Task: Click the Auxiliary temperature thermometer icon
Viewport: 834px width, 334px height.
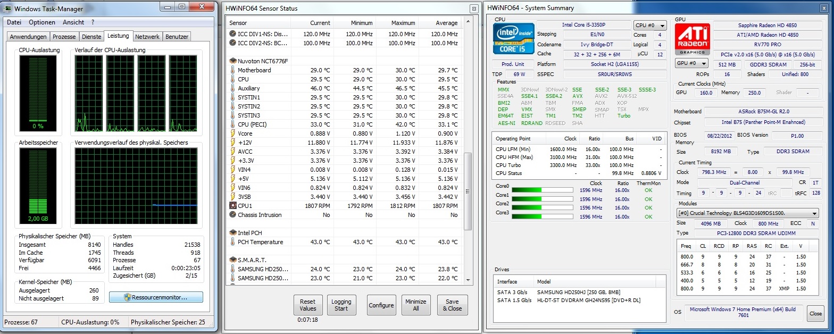Action: (232, 88)
